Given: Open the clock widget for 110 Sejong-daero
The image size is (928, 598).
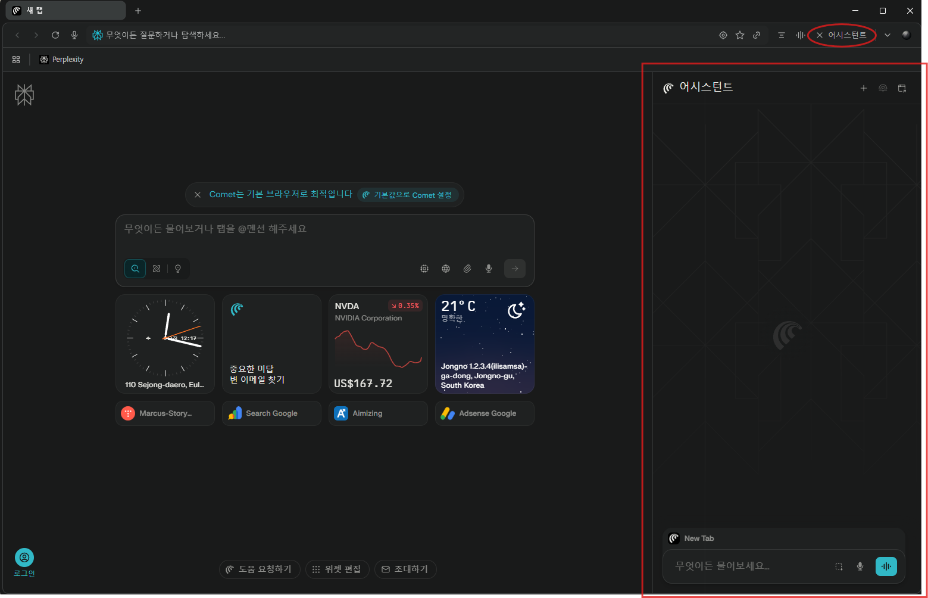Looking at the screenshot, I should pyautogui.click(x=165, y=344).
